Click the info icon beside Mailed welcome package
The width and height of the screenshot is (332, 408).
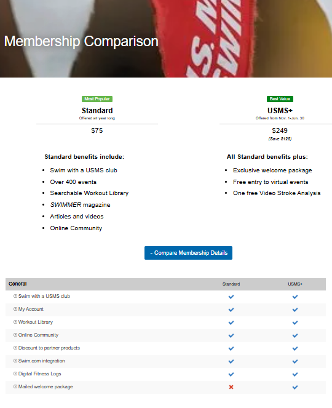click(x=15, y=386)
